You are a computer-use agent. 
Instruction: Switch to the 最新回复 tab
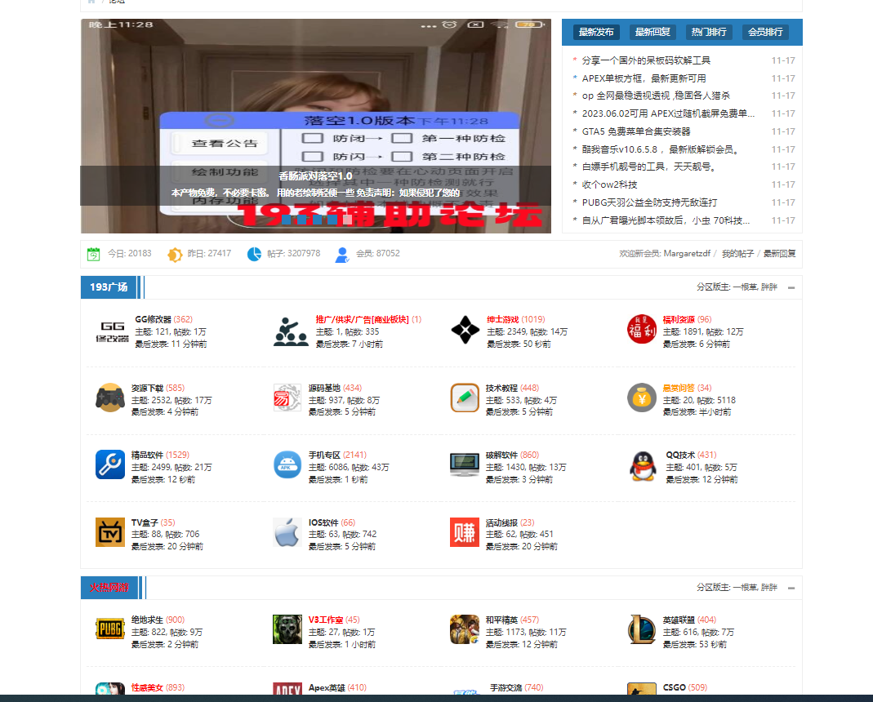tap(653, 32)
